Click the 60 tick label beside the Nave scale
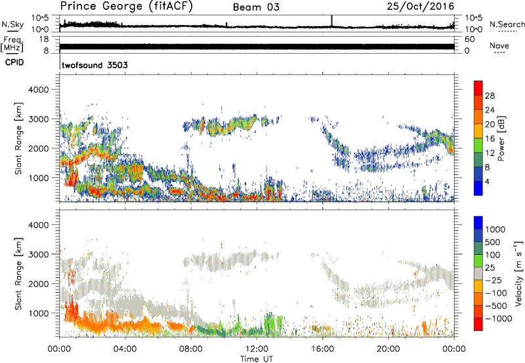The height and width of the screenshot is (363, 525). (x=469, y=39)
